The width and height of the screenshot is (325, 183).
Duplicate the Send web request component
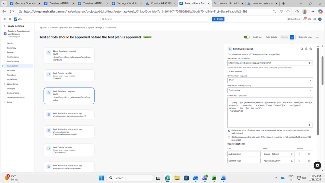pos(302,49)
